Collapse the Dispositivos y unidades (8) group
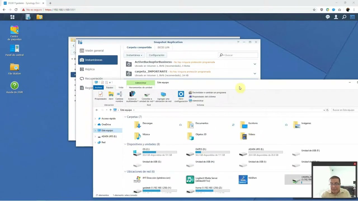The image size is (358, 201). pyautogui.click(x=125, y=144)
